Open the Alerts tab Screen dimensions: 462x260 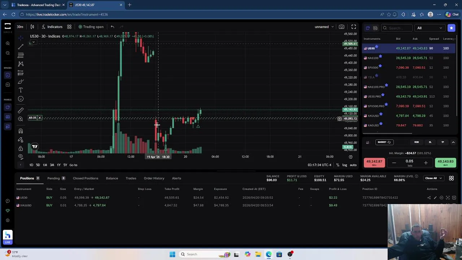coord(176,178)
